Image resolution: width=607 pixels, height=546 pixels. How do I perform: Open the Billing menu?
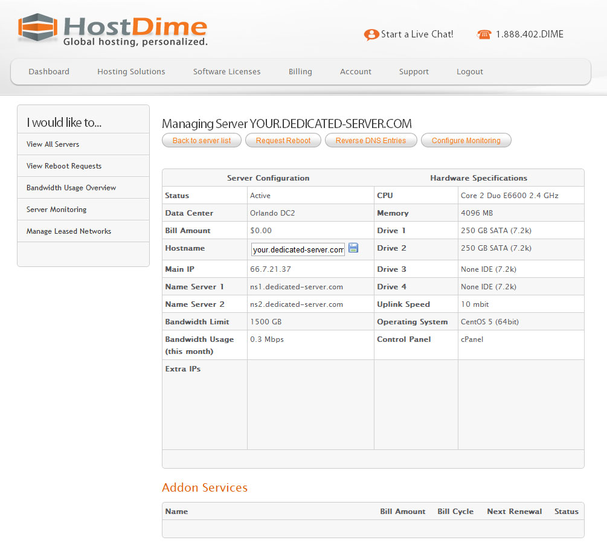(300, 72)
